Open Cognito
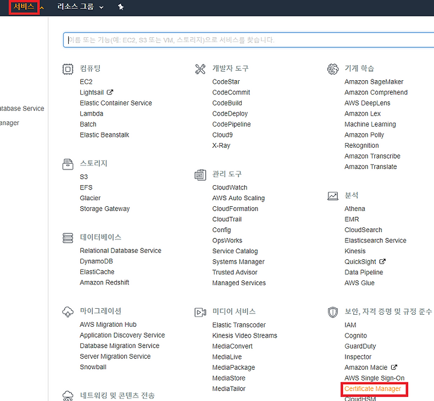This screenshot has width=434, height=401. tap(356, 336)
